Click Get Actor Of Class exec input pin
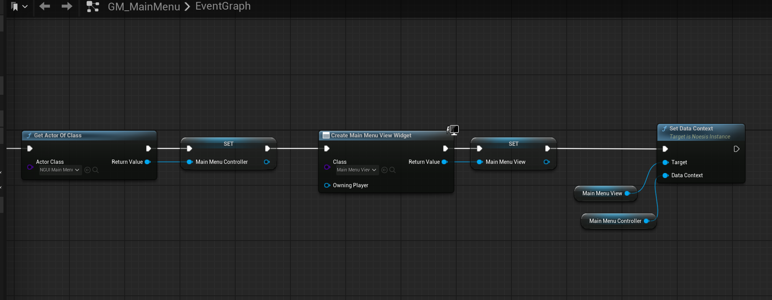This screenshot has width=772, height=300. pos(30,148)
